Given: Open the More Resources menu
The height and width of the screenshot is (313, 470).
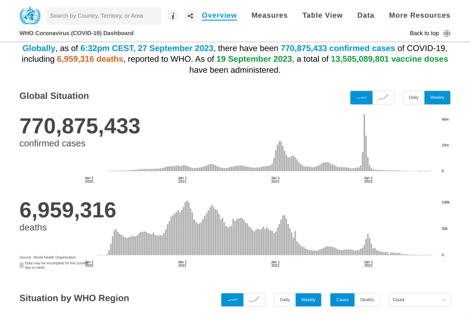Looking at the screenshot, I should [x=419, y=16].
